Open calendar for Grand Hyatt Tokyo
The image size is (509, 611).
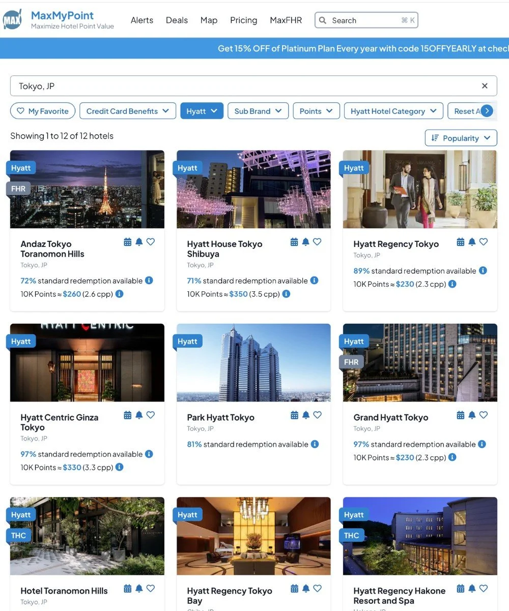461,415
